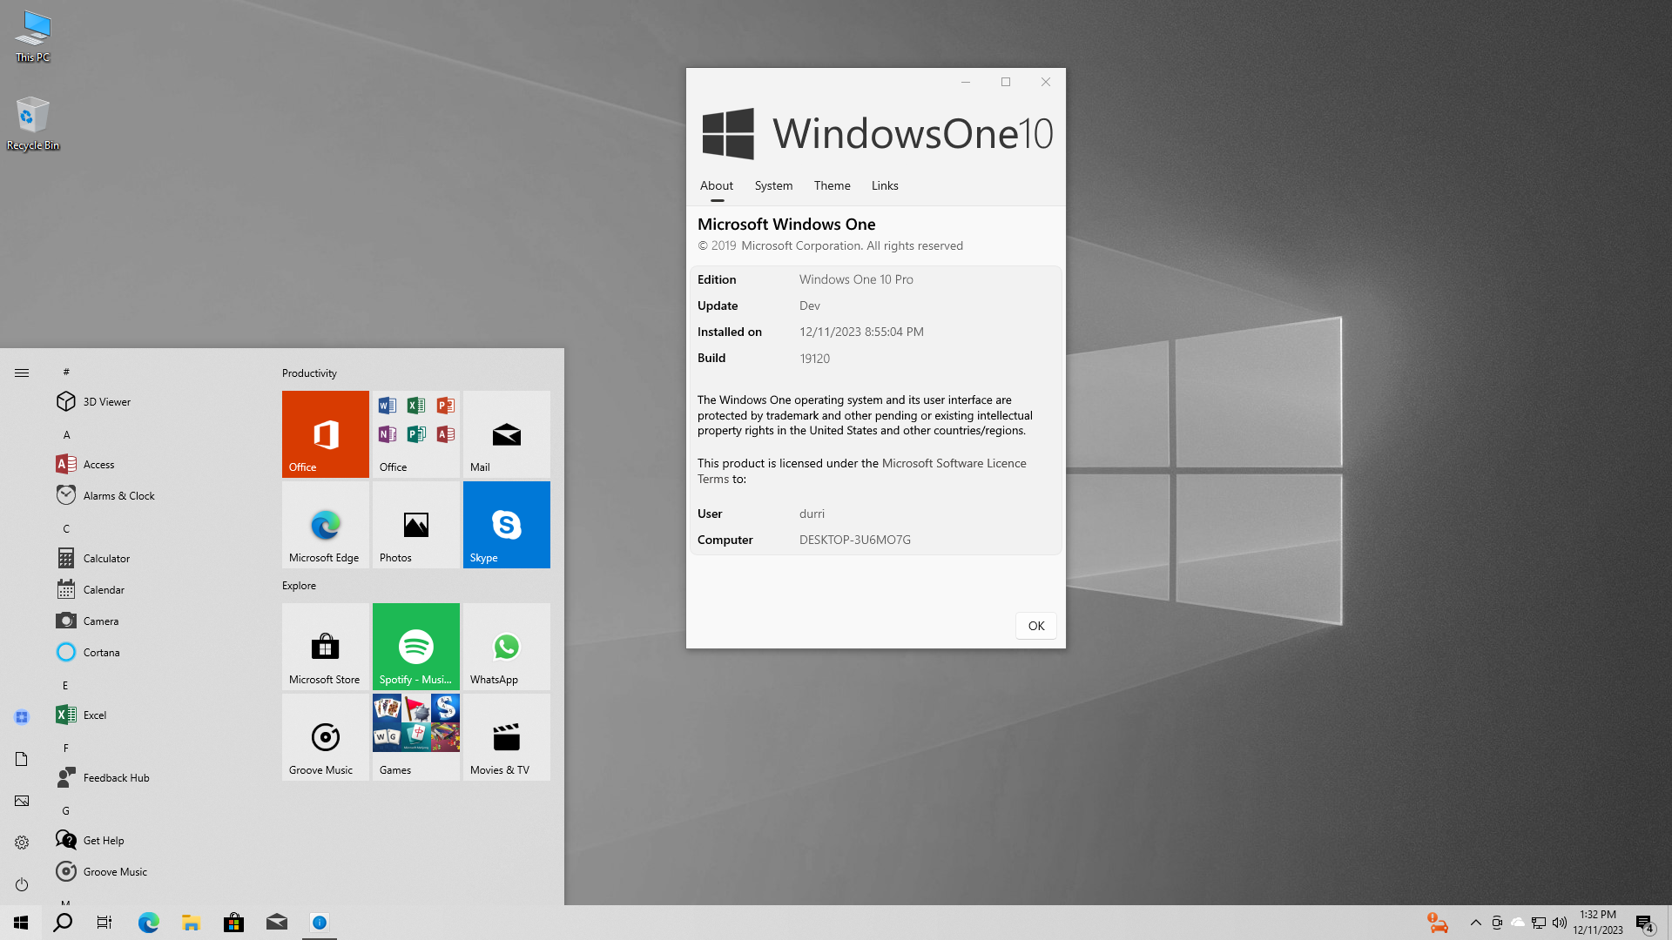Open Search from the taskbar

(x=63, y=923)
